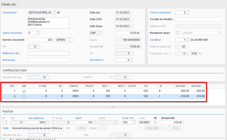Click the Référence doc. input field

coord(49,53)
